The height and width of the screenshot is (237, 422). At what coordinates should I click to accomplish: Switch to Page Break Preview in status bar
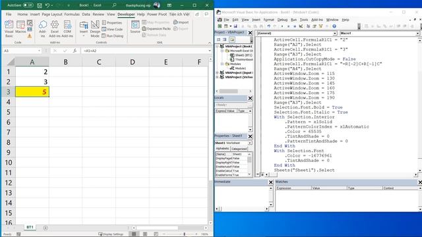pyautogui.click(x=156, y=234)
